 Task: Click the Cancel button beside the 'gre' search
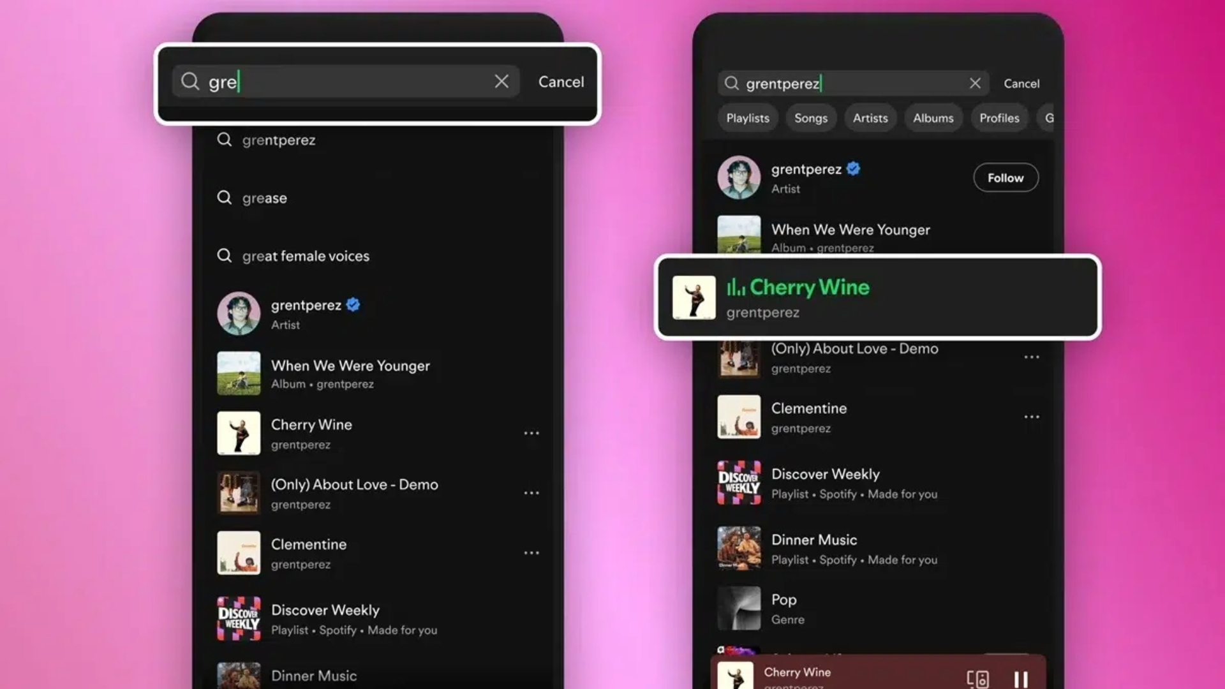561,82
